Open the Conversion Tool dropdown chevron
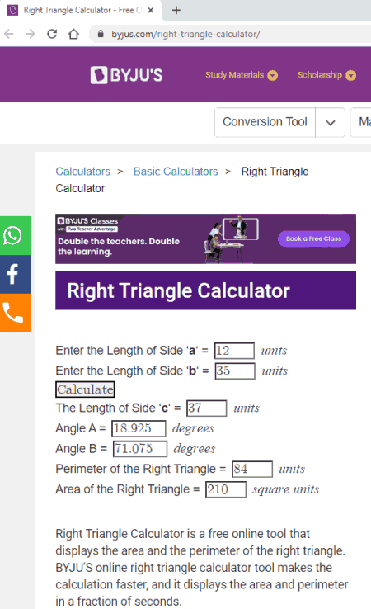371x609 pixels. click(331, 122)
